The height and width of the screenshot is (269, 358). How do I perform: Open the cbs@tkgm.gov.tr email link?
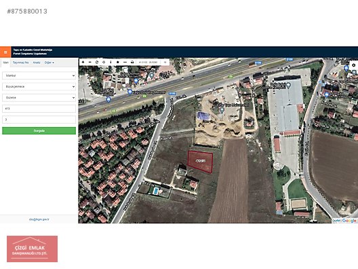click(39, 219)
